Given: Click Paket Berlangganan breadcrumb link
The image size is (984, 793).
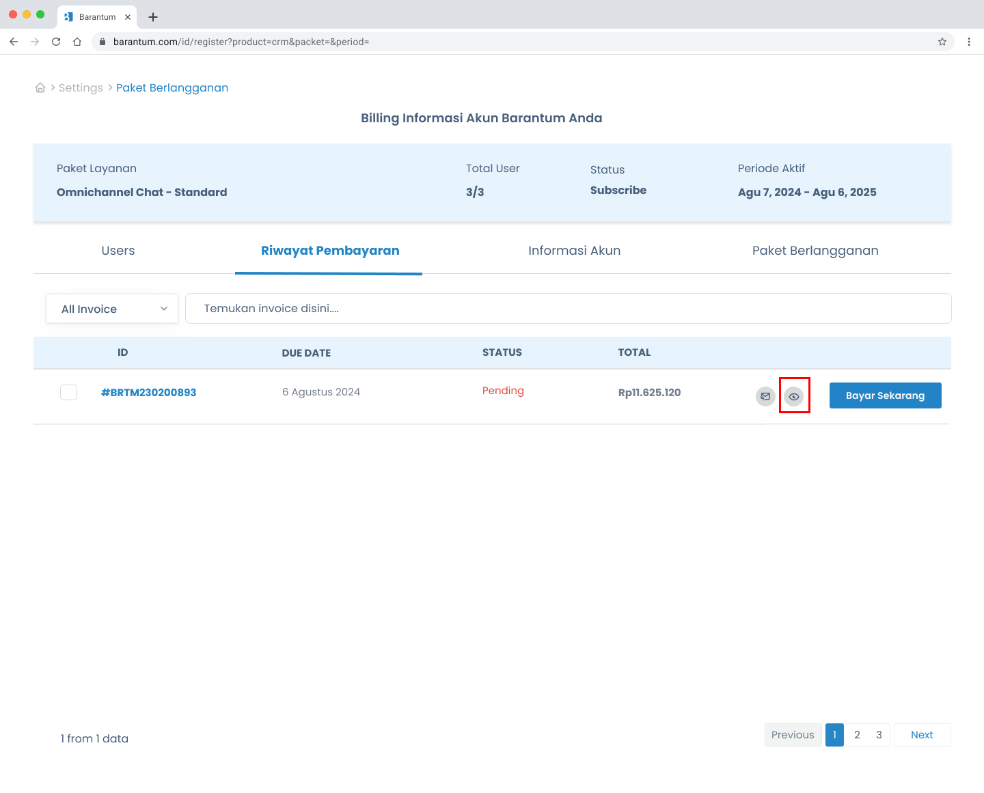Looking at the screenshot, I should [x=172, y=88].
